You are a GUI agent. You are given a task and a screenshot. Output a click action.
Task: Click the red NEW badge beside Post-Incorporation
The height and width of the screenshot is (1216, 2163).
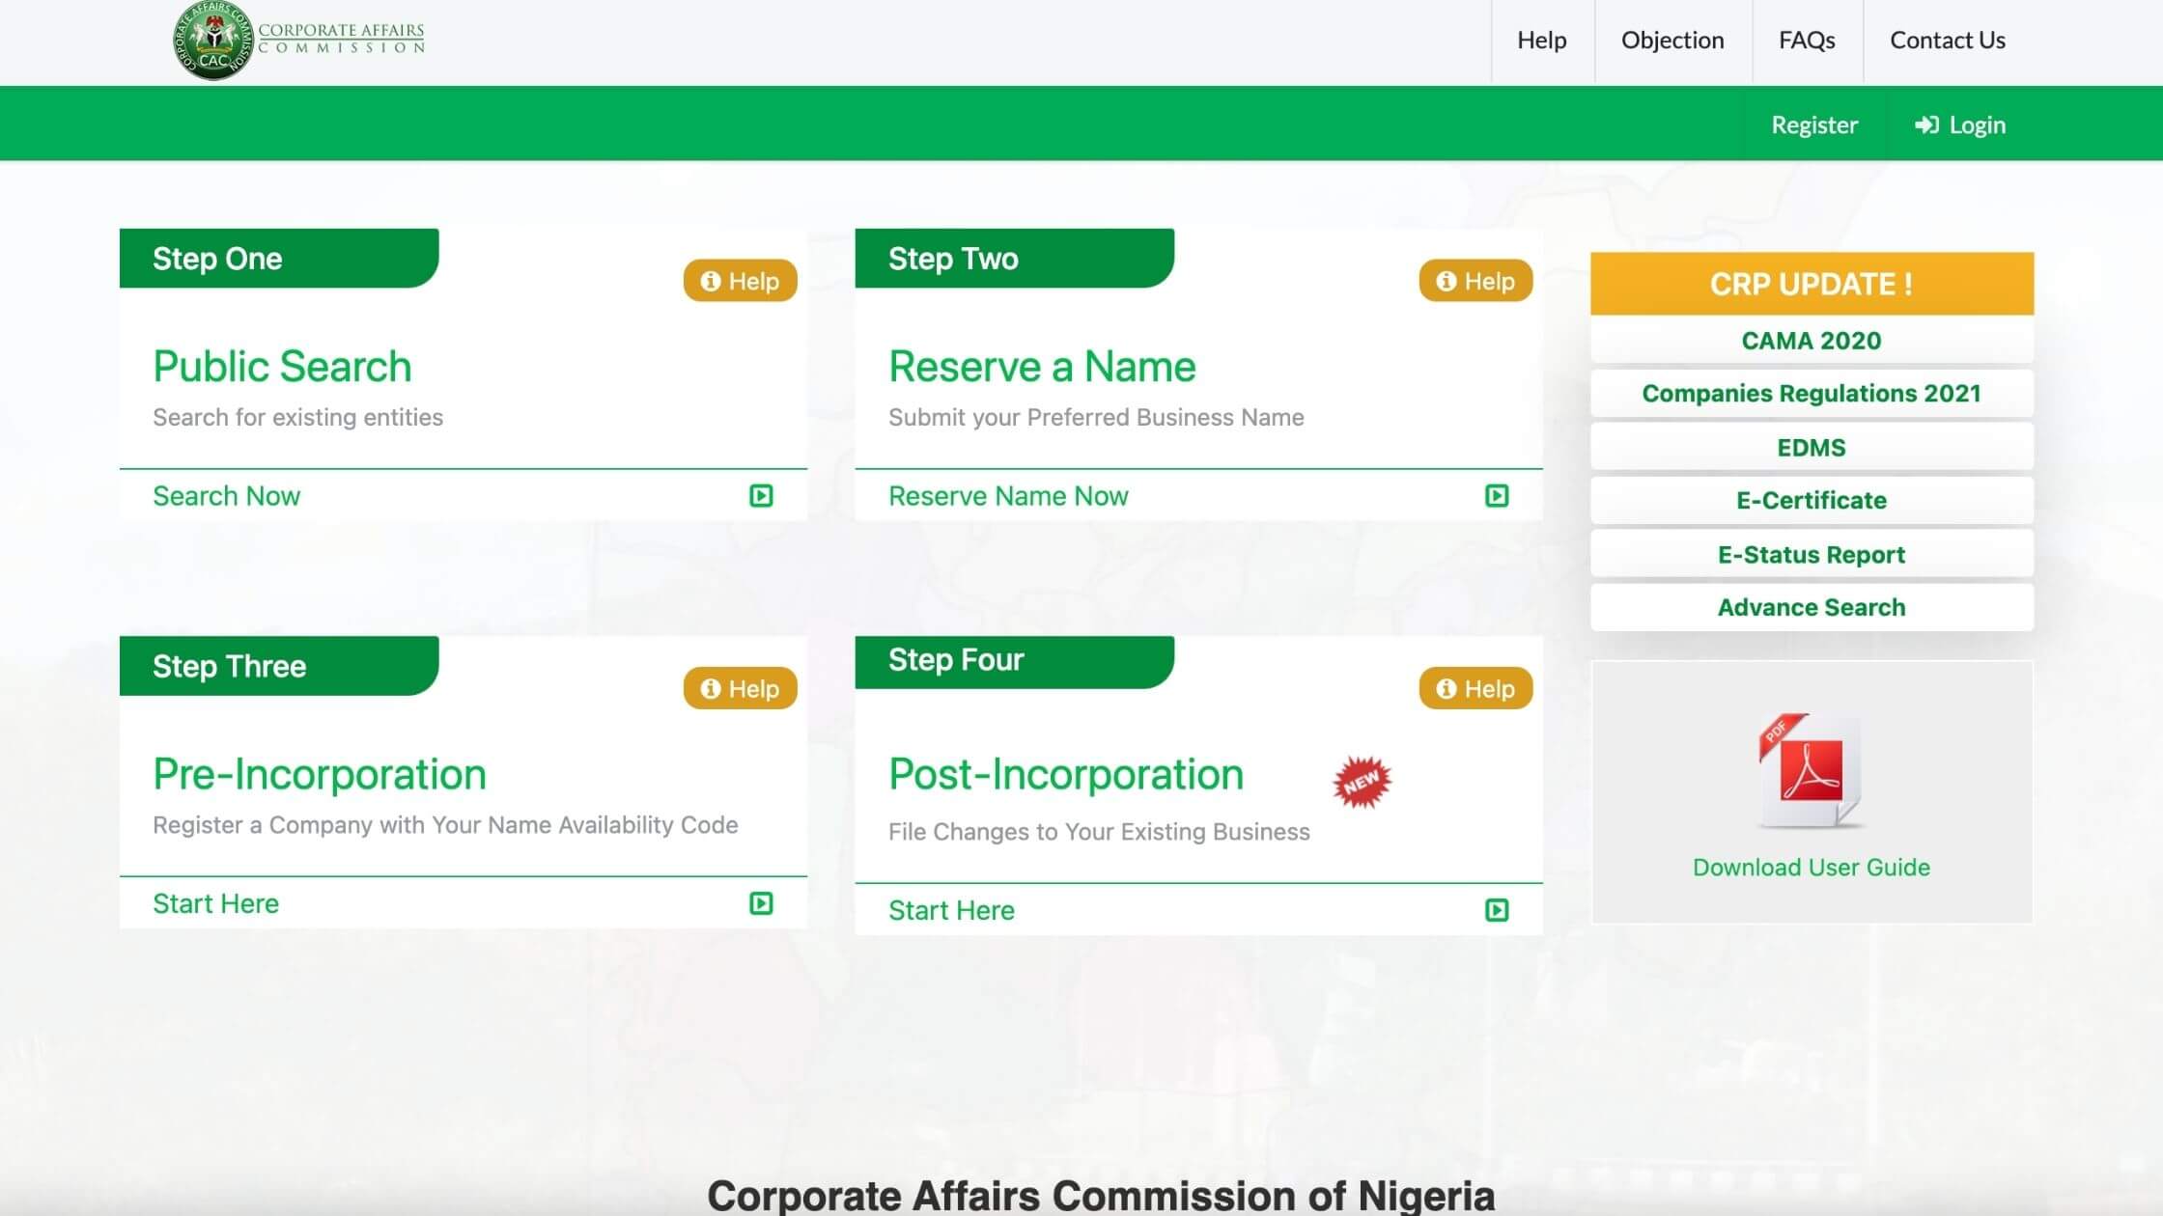pos(1362,782)
